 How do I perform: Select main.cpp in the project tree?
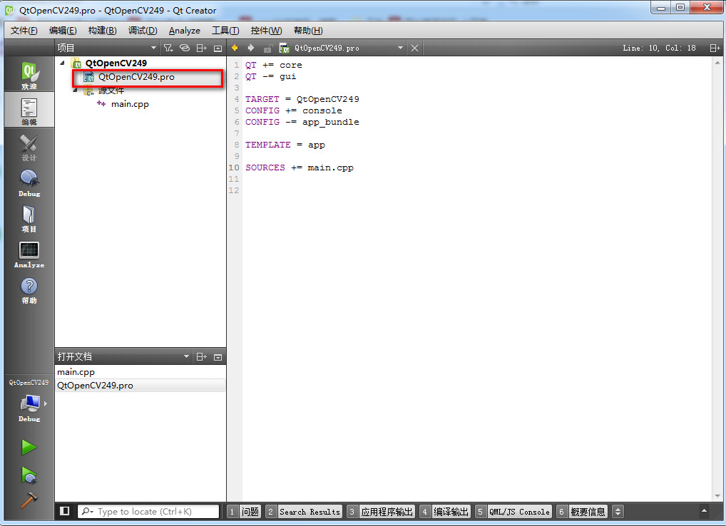pyautogui.click(x=130, y=104)
